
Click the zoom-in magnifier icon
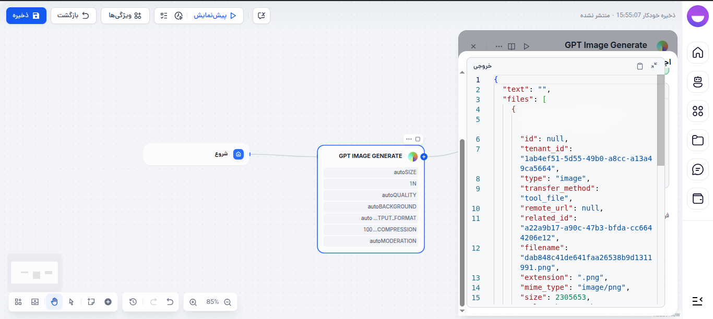click(x=193, y=302)
